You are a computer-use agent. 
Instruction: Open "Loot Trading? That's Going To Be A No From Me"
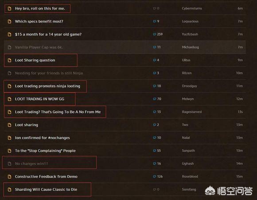58,112
